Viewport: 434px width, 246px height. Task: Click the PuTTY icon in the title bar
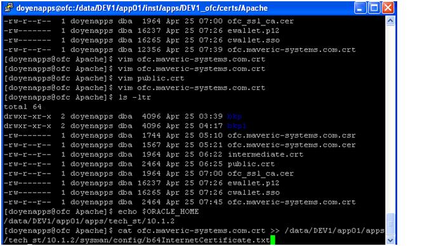[9, 8]
